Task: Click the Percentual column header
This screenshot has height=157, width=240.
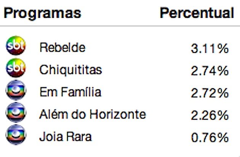Action: (197, 13)
